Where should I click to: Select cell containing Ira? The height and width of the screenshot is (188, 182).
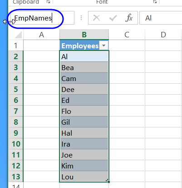[x=84, y=144]
